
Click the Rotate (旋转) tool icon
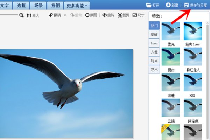click(104, 15)
